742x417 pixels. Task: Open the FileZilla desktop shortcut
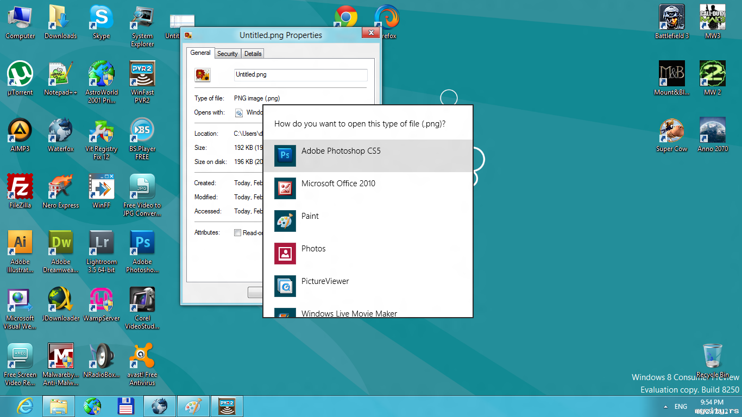20,187
